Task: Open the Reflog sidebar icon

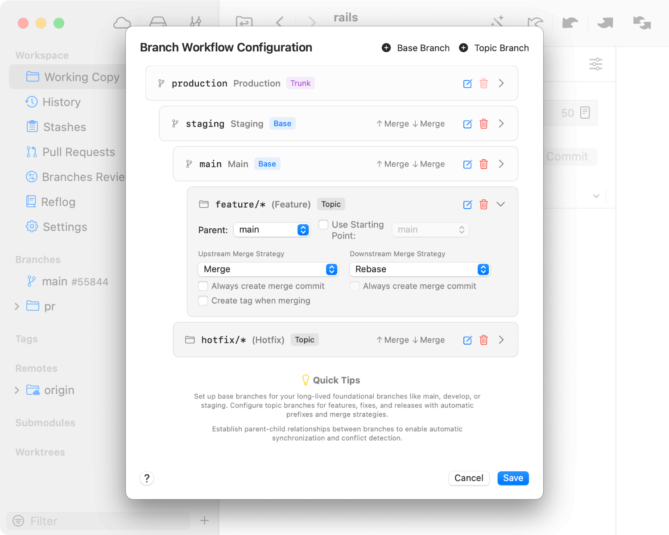Action: pyautogui.click(x=32, y=202)
